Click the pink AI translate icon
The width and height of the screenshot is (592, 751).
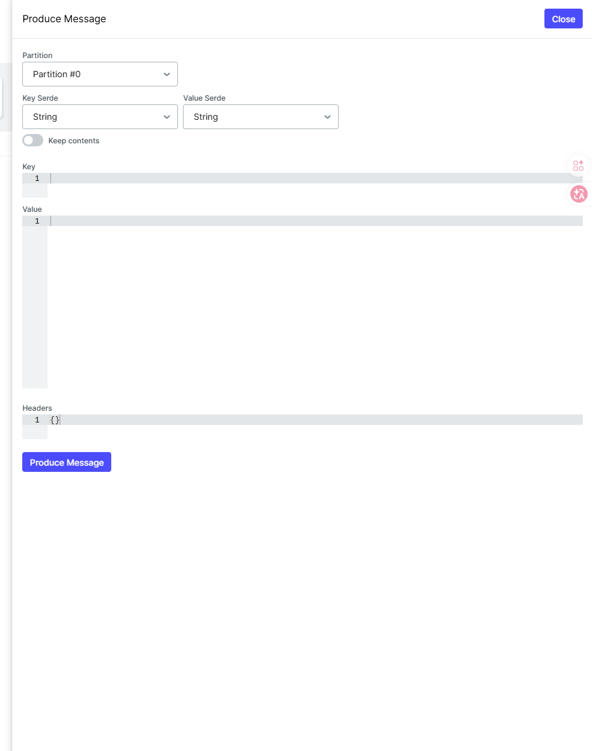(x=578, y=194)
